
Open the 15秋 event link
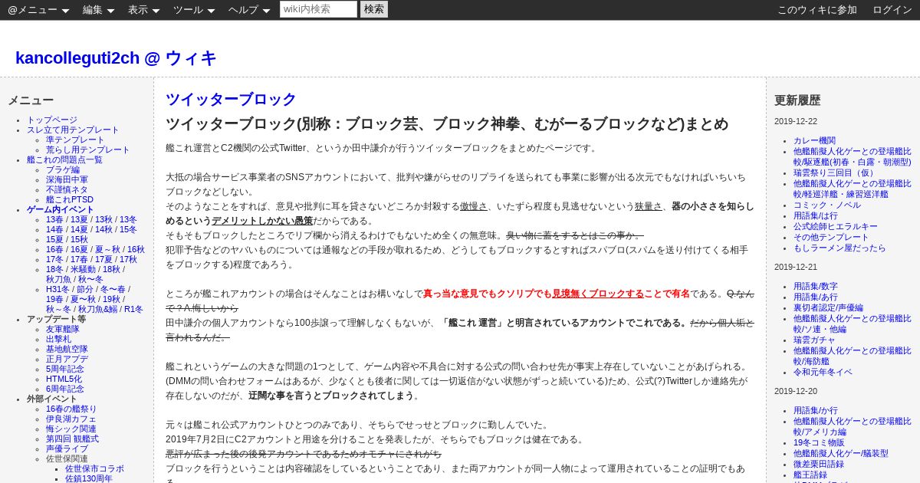[x=79, y=240]
